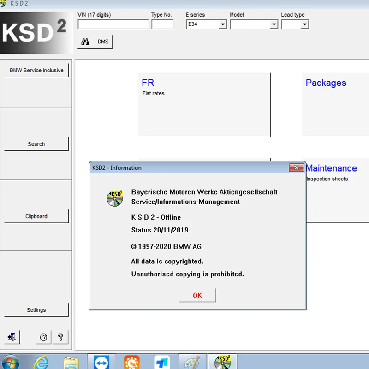The image size is (369, 369).
Task: Click '© 1997-2020 BMW AG' text
Action: (x=167, y=247)
